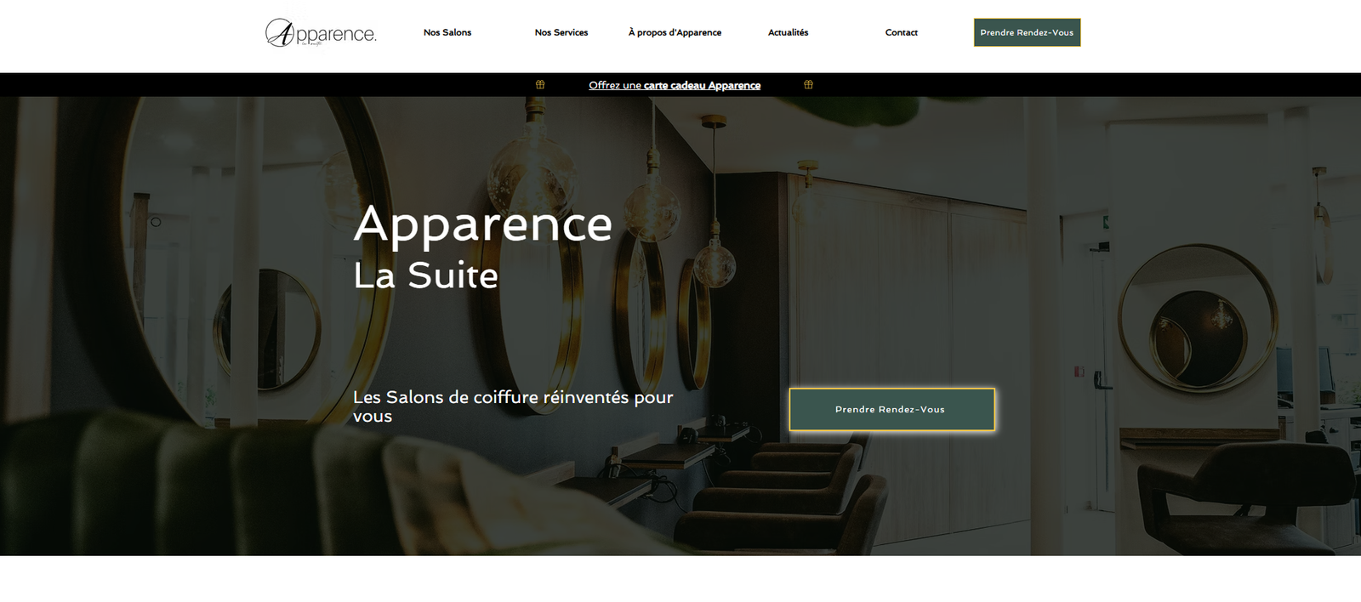Click the La Suite subtitle text
The width and height of the screenshot is (1361, 602).
pos(425,275)
